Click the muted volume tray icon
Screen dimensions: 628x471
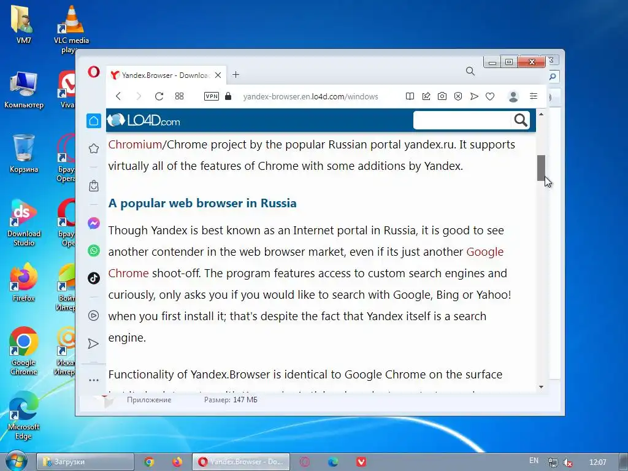[567, 462]
